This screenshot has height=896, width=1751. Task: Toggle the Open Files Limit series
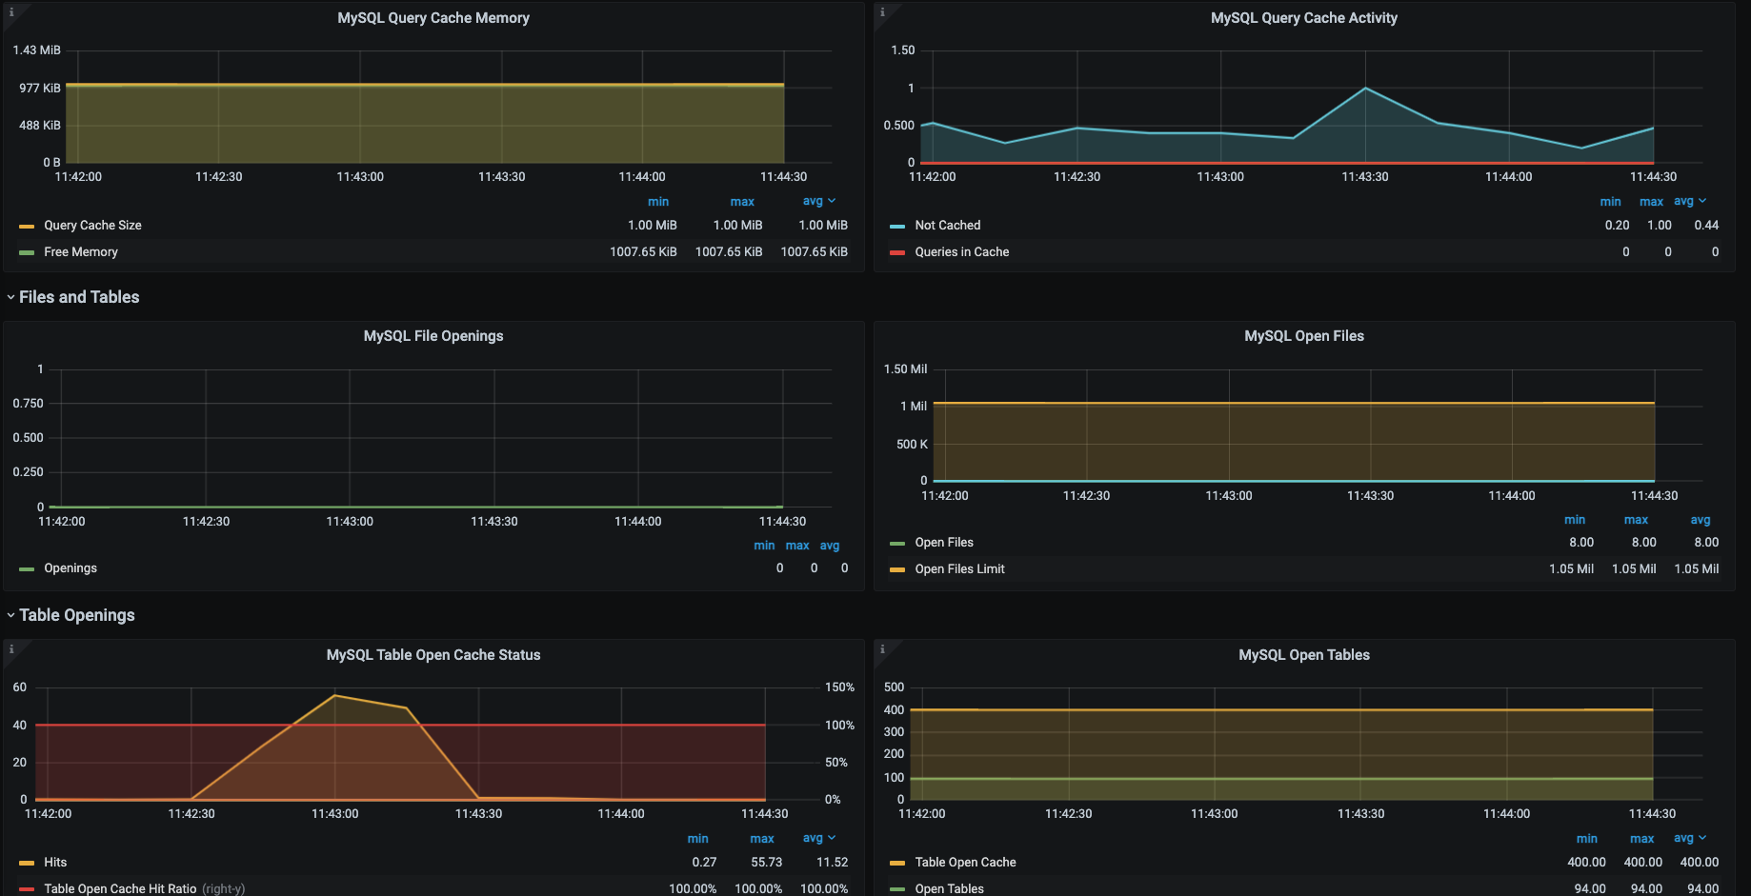[959, 569]
